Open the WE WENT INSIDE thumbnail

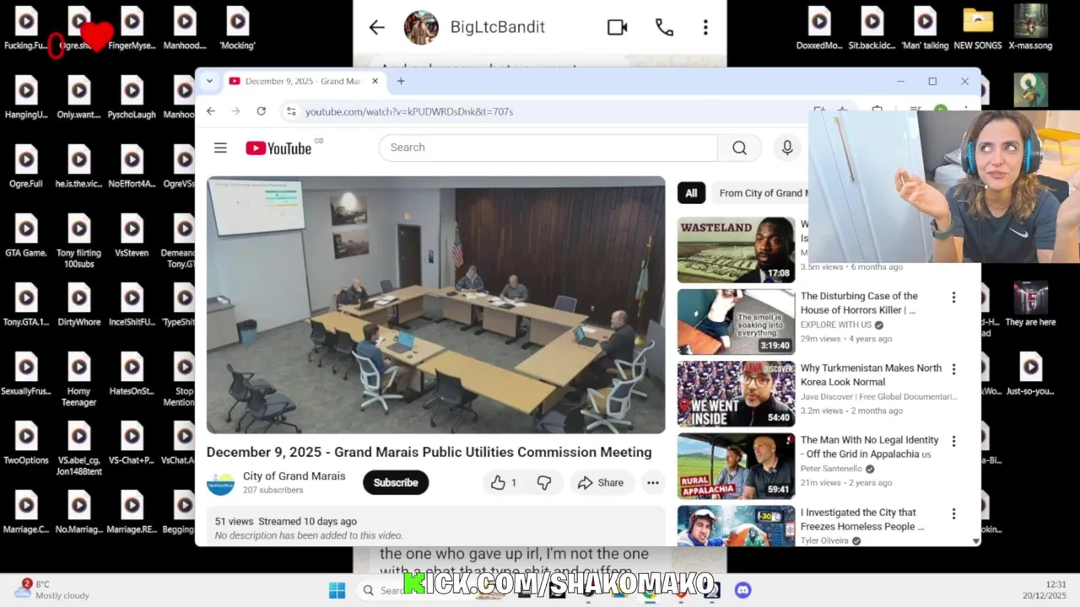736,394
